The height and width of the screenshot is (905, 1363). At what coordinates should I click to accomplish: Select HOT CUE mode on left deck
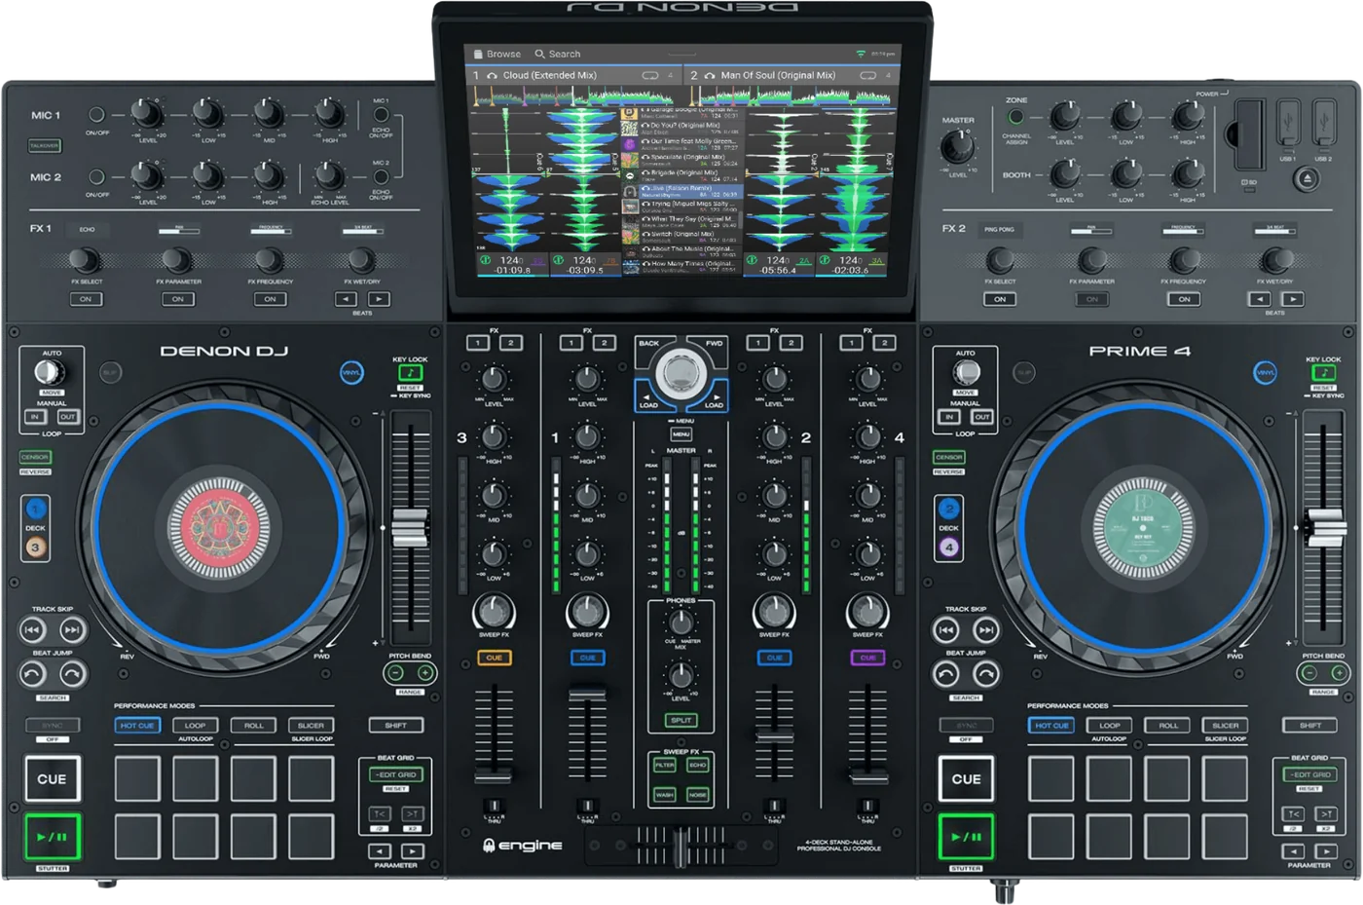point(137,725)
